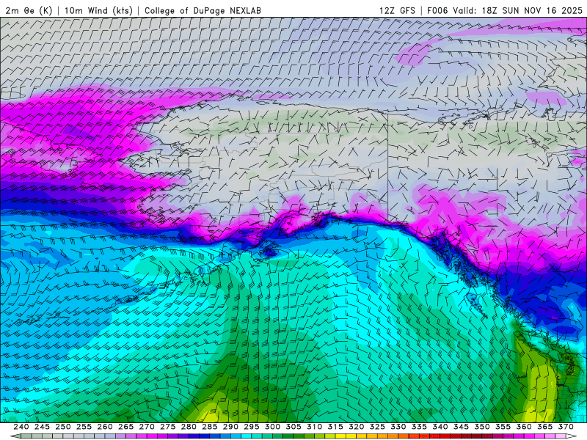Click the 265 scale label
Image resolution: width=587 pixels, height=440 pixels.
[125, 427]
